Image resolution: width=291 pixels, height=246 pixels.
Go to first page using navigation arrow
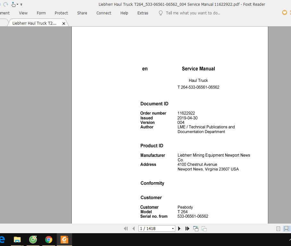coord(126,229)
